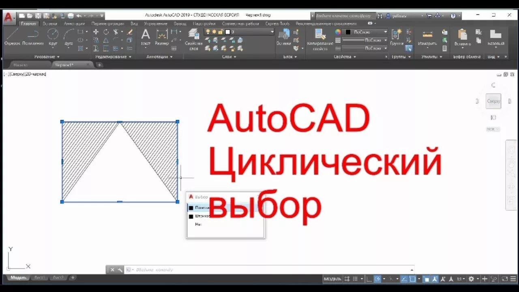Open Свойства слоя (Layer Properties)
The height and width of the screenshot is (292, 519).
click(193, 39)
